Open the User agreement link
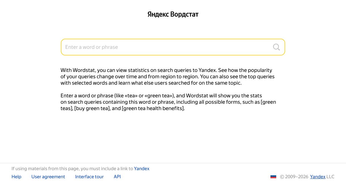This screenshot has width=346, height=182. pyautogui.click(x=48, y=177)
